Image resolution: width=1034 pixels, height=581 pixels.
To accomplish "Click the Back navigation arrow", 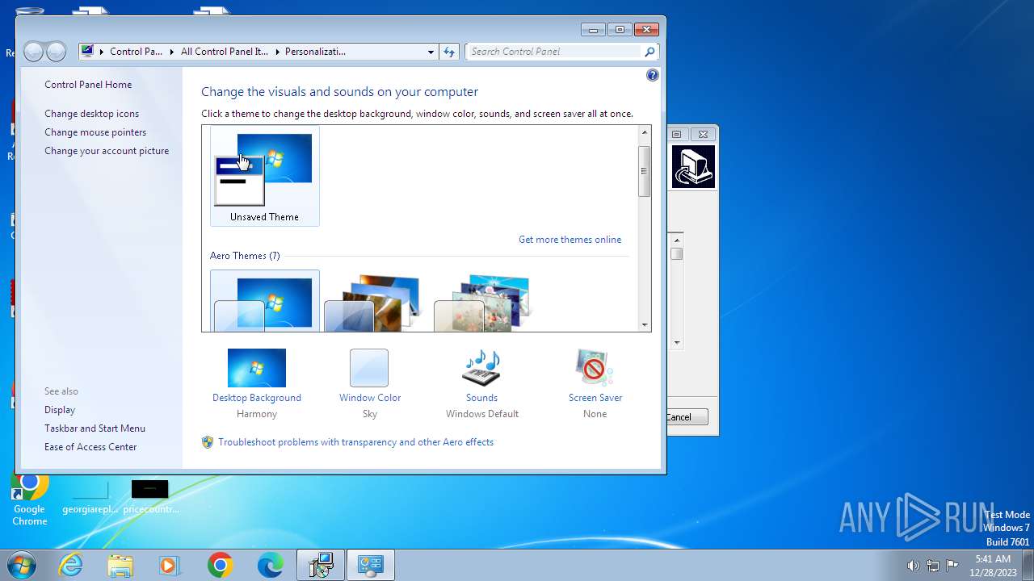I will [34, 52].
